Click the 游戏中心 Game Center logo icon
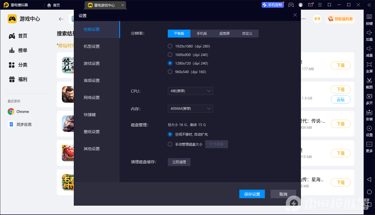This screenshot has height=215, width=375. pos(11,18)
